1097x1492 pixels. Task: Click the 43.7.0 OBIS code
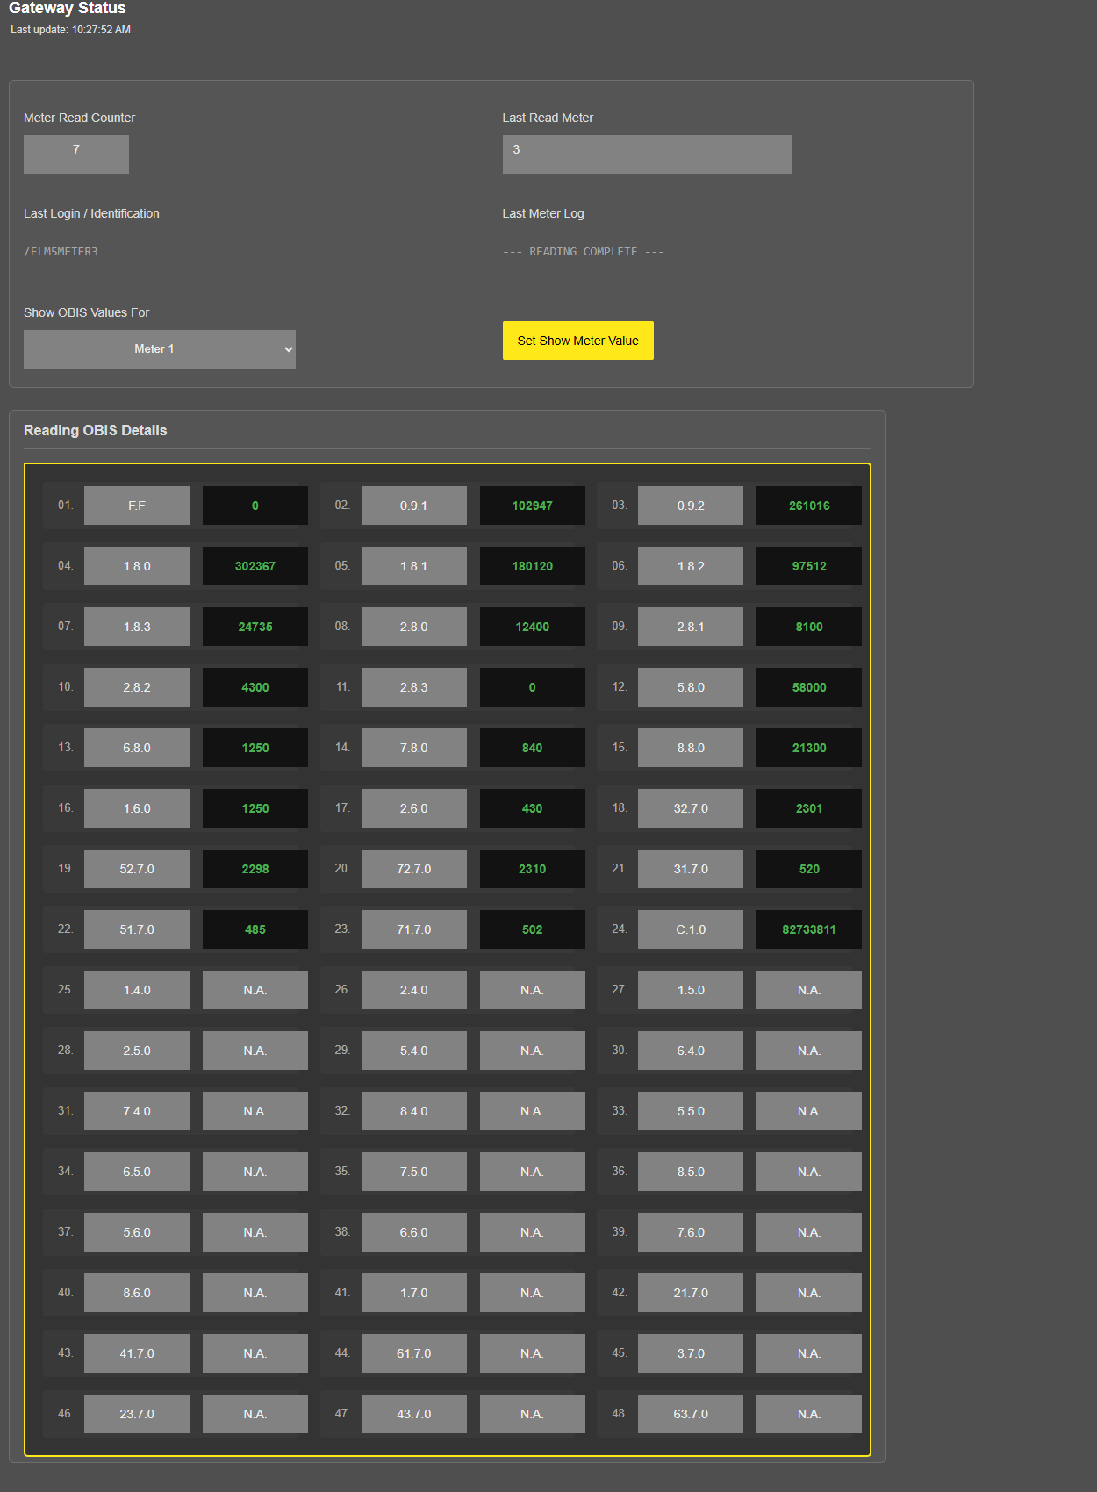tap(414, 1414)
